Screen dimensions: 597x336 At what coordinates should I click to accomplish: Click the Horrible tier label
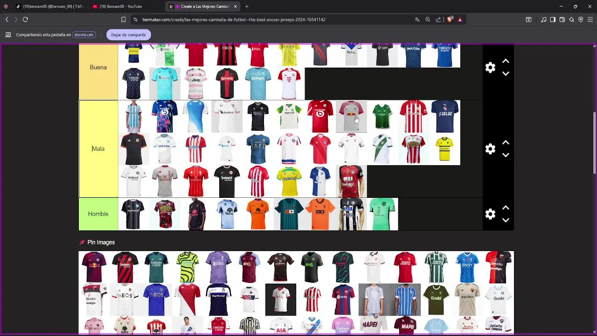(x=98, y=214)
